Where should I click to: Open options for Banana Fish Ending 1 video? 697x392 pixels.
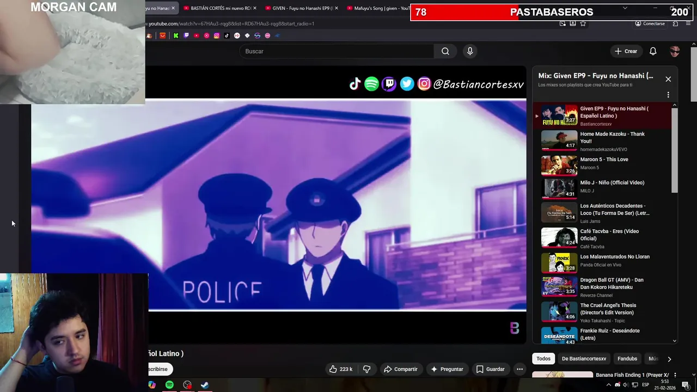[x=675, y=375]
